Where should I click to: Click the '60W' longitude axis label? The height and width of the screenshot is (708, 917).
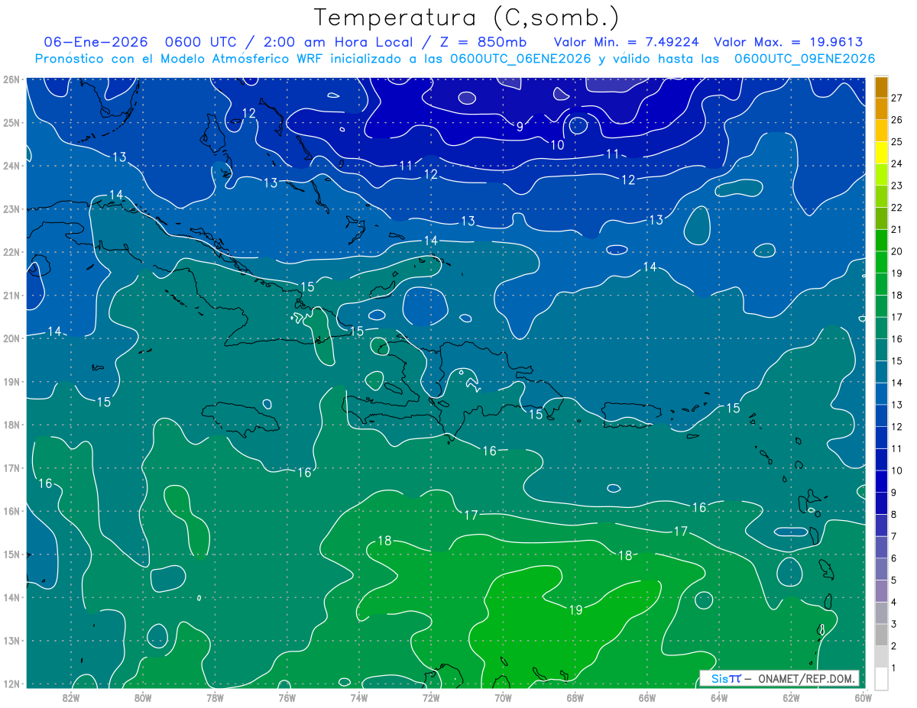point(863,697)
